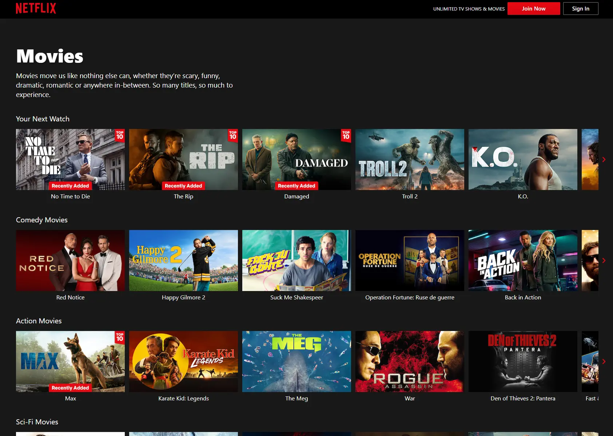Click the Your Next Watch heading
Image resolution: width=613 pixels, height=436 pixels.
[43, 119]
